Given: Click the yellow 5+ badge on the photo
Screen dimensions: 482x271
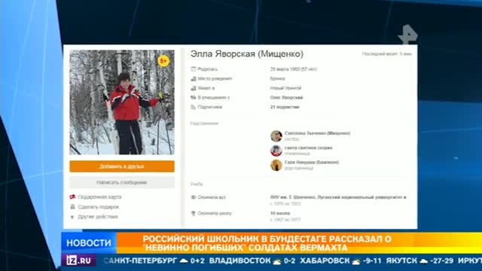Looking at the screenshot, I should point(163,61).
